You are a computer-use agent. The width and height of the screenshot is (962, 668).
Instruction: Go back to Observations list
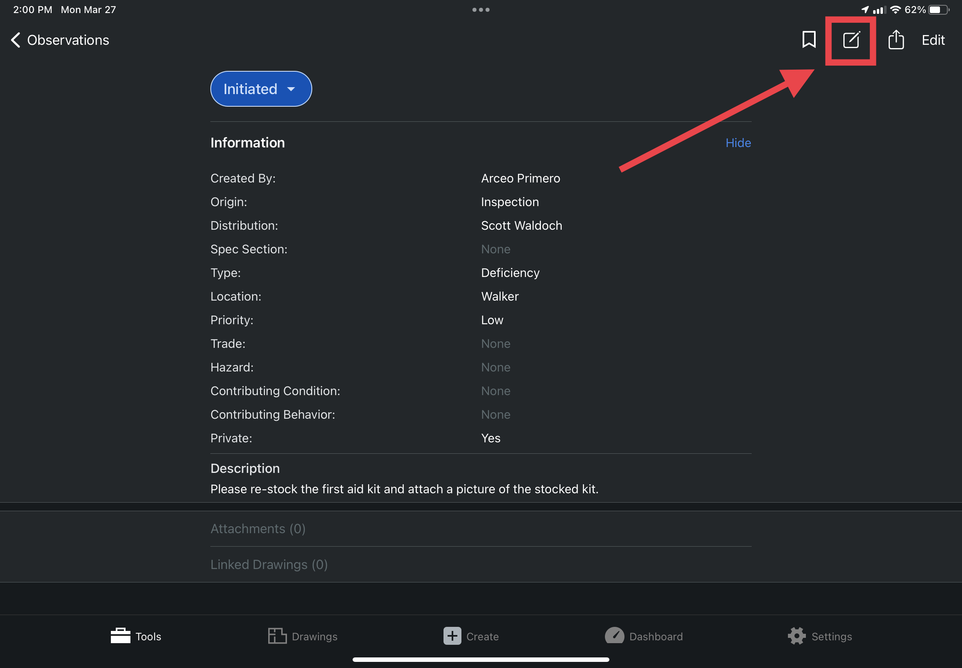coord(68,40)
